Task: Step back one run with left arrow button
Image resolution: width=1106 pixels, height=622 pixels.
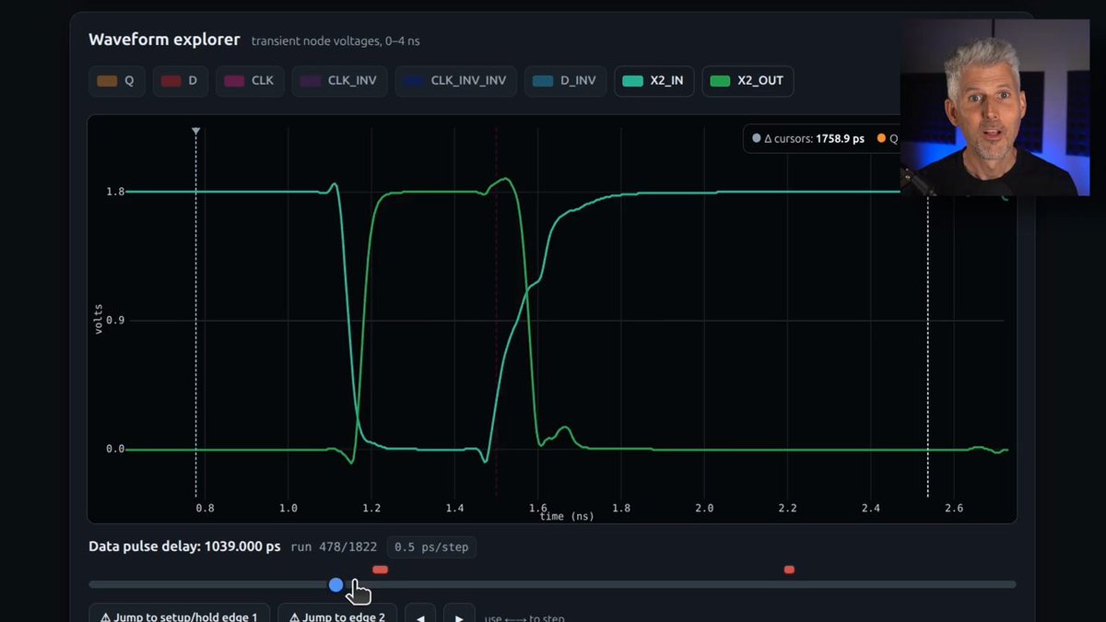Action: (420, 616)
